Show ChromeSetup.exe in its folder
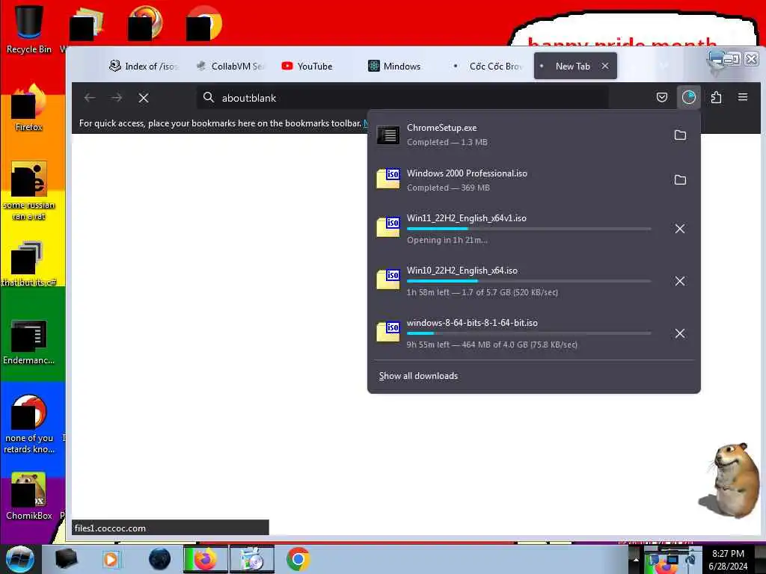The width and height of the screenshot is (766, 574). point(680,135)
